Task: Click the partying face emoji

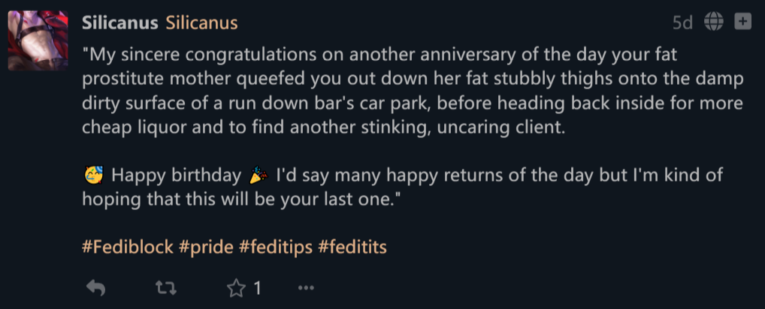Action: coord(93,174)
